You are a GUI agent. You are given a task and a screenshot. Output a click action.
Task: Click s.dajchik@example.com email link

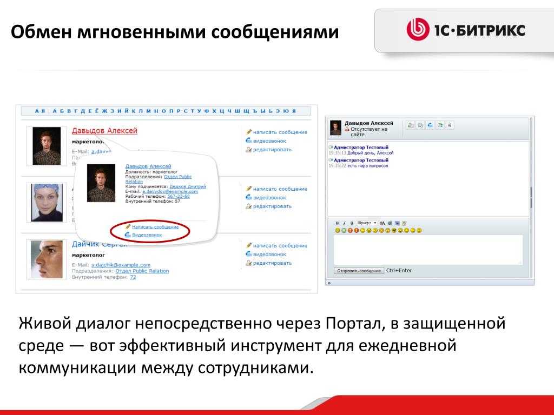(121, 265)
